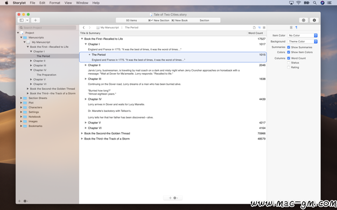Click the outline bottom plus button
Image resolution: width=337 pixels, height=210 pixels.
click(x=170, y=198)
